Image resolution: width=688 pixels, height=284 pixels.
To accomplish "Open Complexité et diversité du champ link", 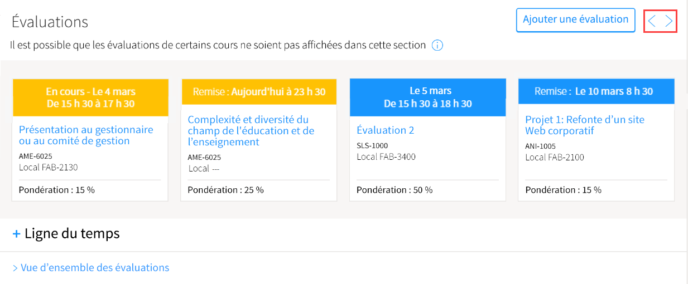I will (251, 131).
